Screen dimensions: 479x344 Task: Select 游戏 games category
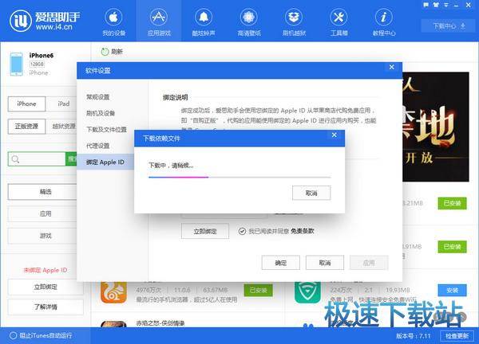pyautogui.click(x=42, y=236)
